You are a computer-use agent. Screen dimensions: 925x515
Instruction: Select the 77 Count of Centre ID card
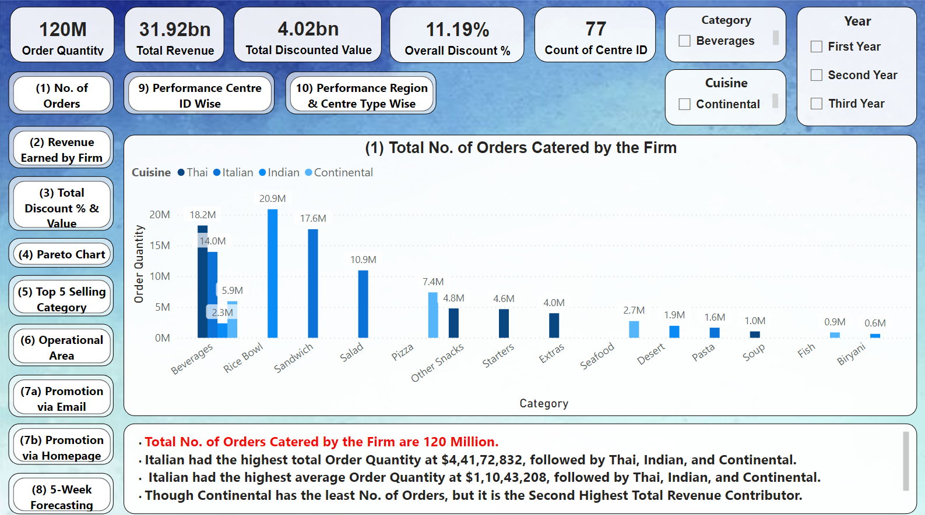(x=595, y=35)
